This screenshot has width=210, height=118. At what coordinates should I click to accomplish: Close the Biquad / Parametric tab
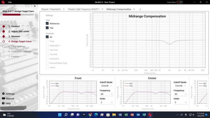point(64,9)
